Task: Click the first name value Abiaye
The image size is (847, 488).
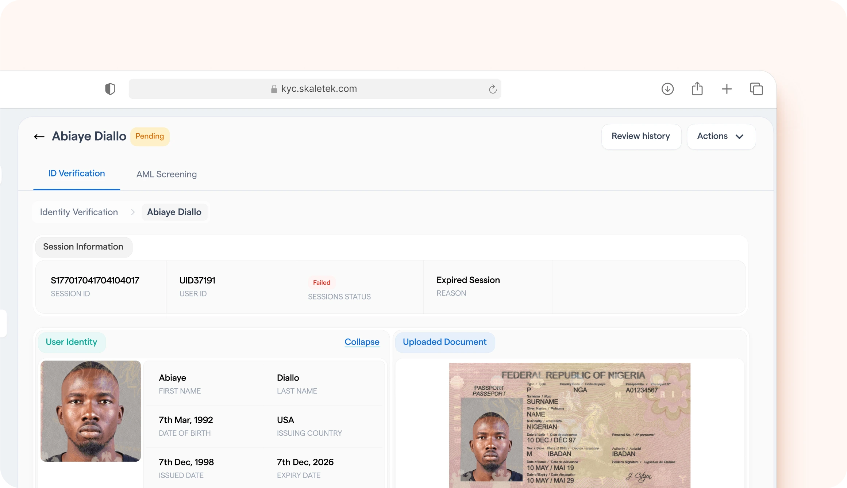Action: [x=172, y=378]
